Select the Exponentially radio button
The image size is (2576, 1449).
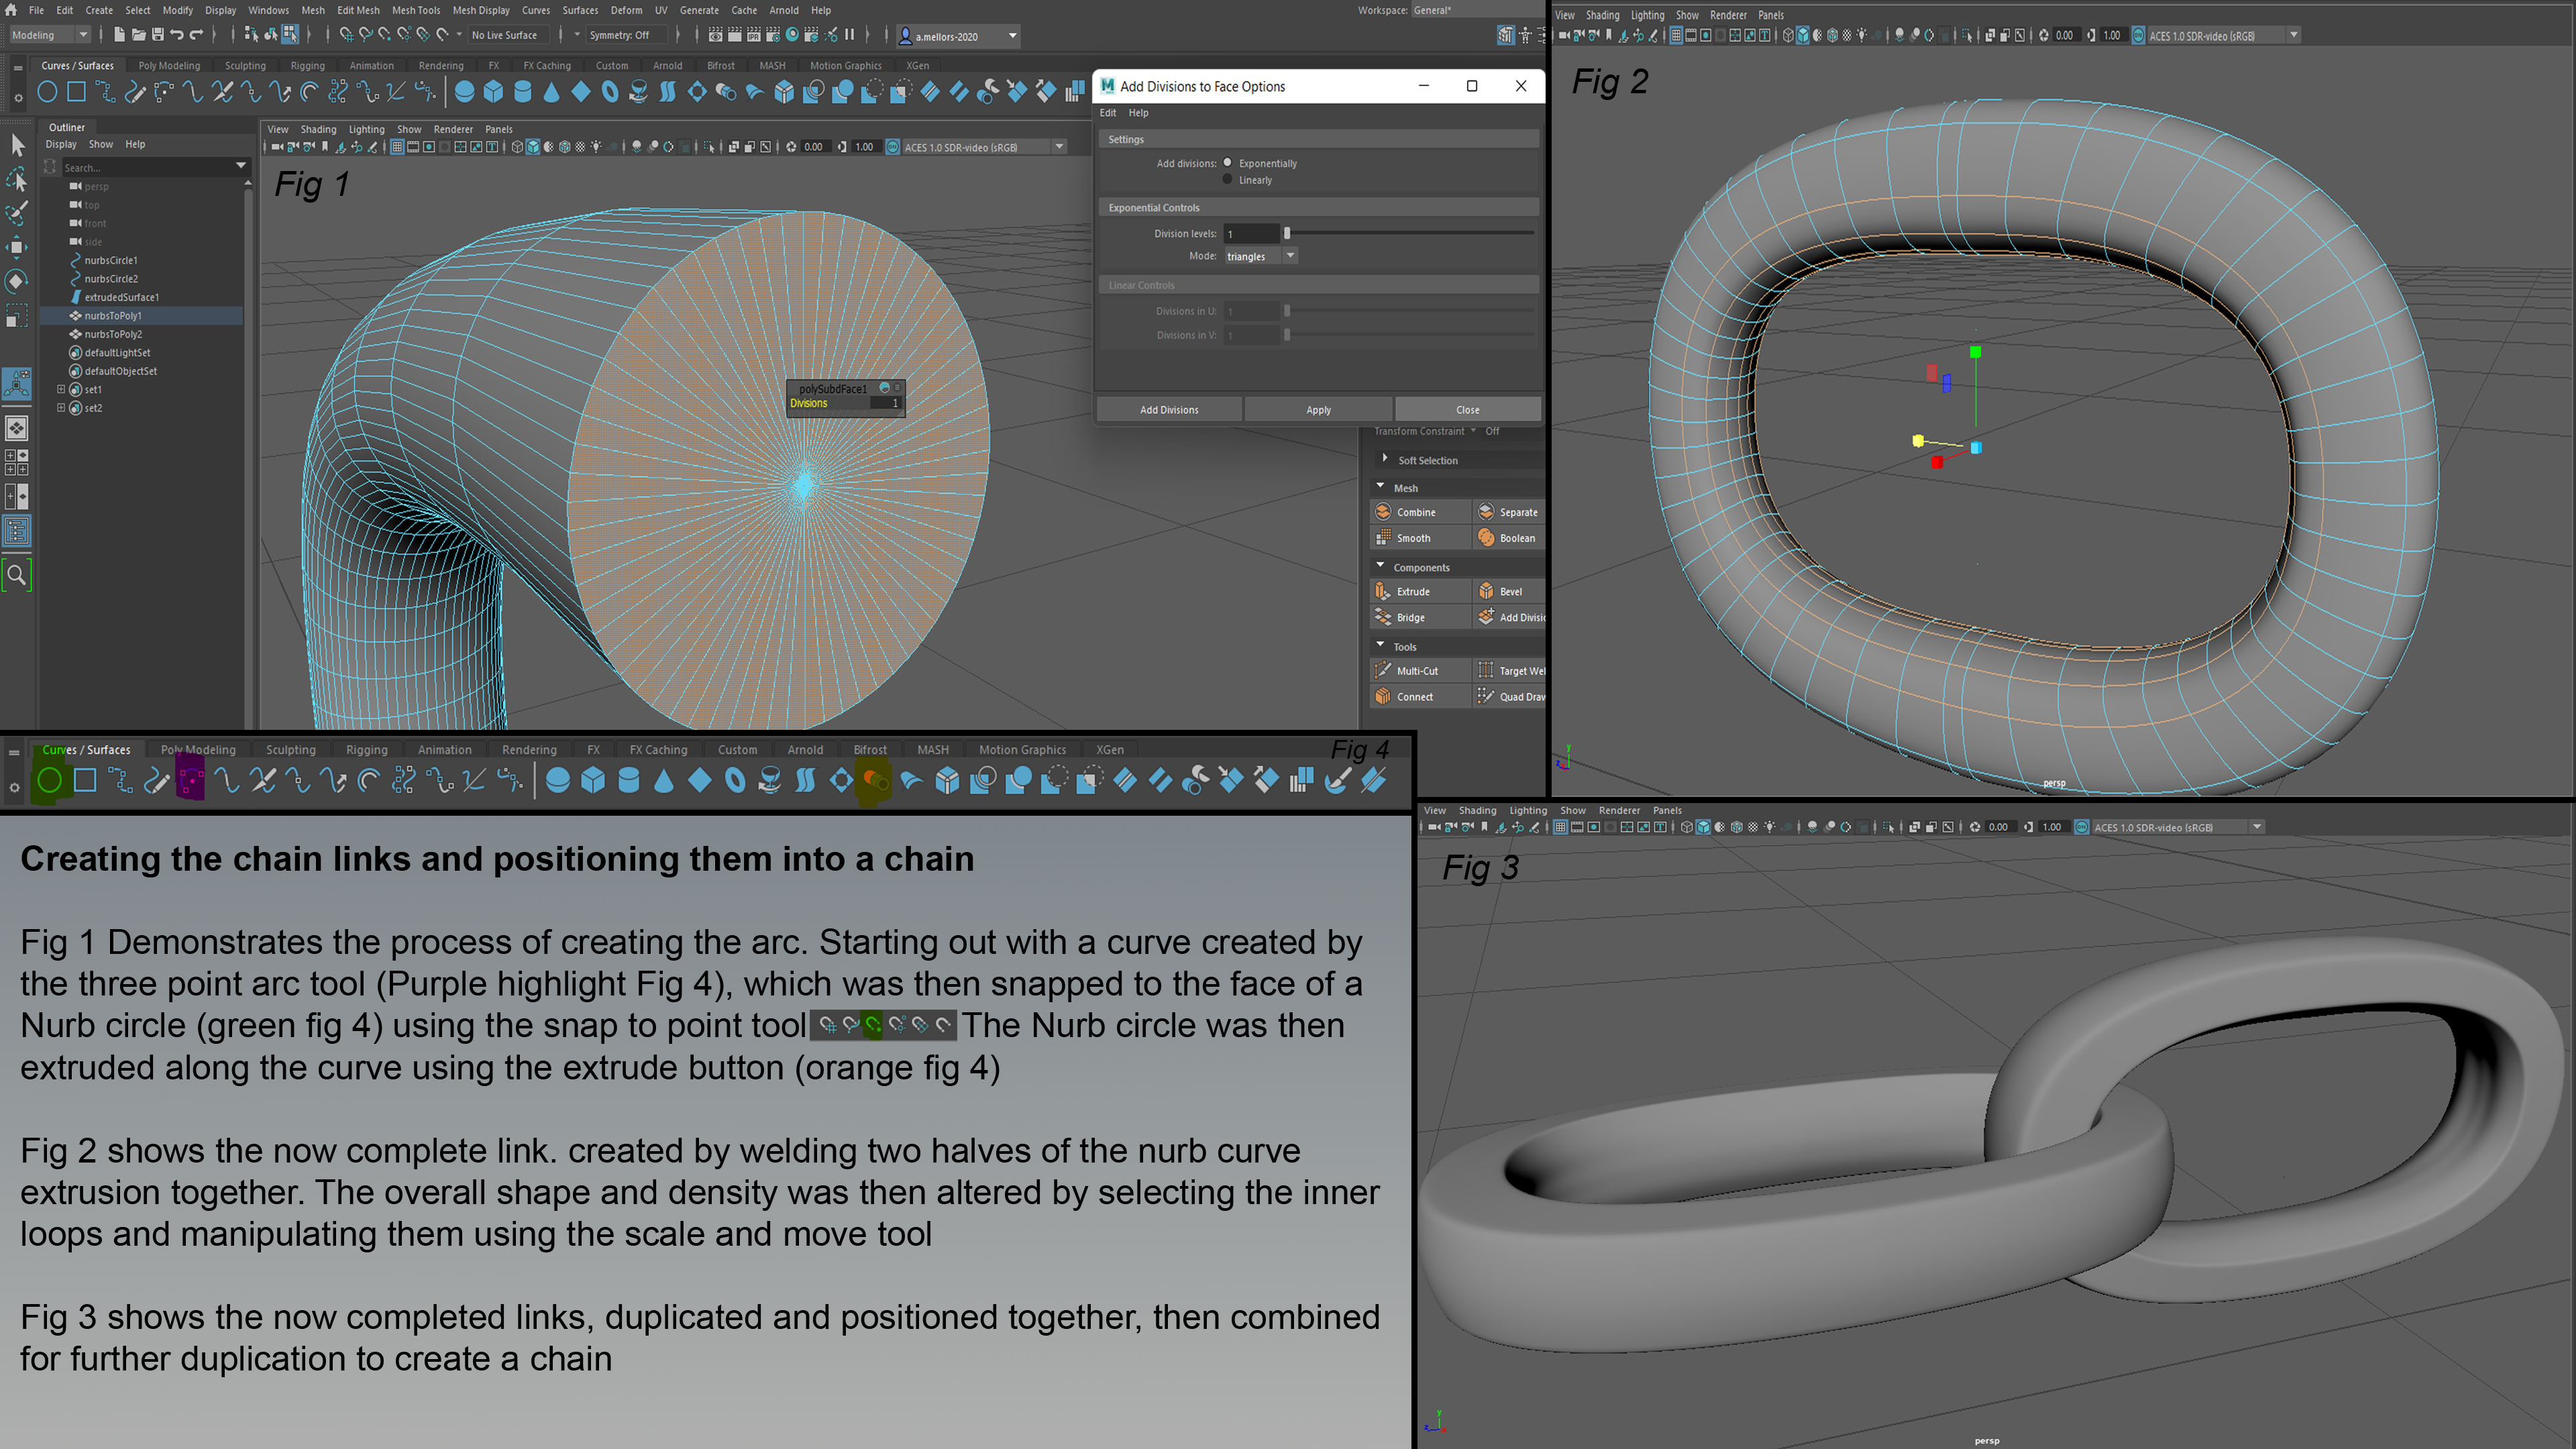click(1228, 163)
